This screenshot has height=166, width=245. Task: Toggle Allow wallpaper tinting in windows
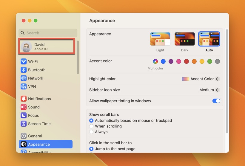[x=216, y=101]
